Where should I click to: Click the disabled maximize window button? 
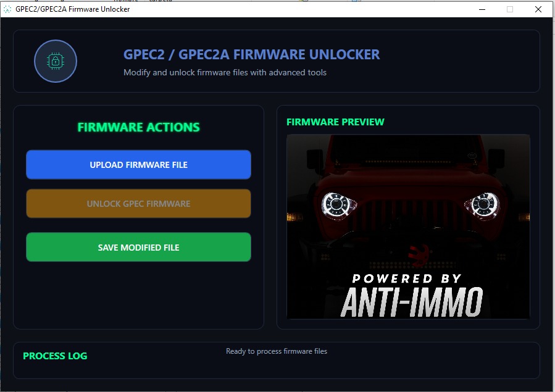tap(510, 9)
